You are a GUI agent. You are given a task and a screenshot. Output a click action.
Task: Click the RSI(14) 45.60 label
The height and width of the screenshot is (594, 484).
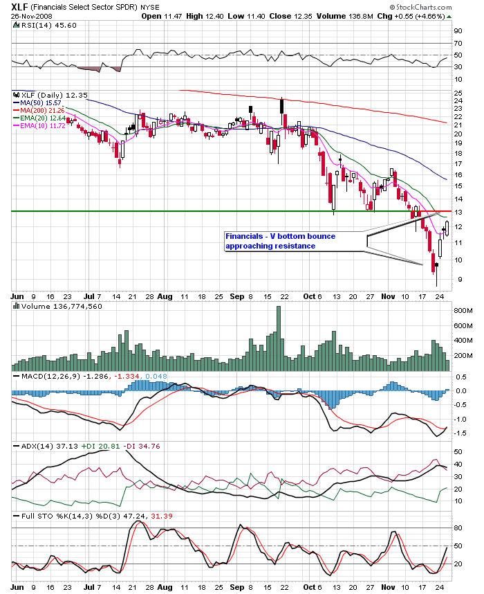[x=49, y=26]
